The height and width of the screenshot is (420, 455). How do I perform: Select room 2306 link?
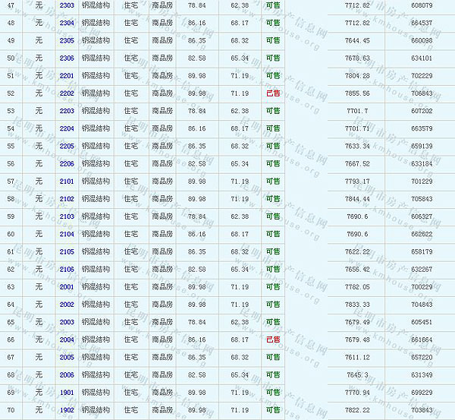click(67, 58)
